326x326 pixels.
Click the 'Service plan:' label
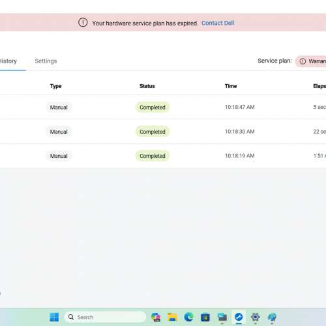pos(274,61)
